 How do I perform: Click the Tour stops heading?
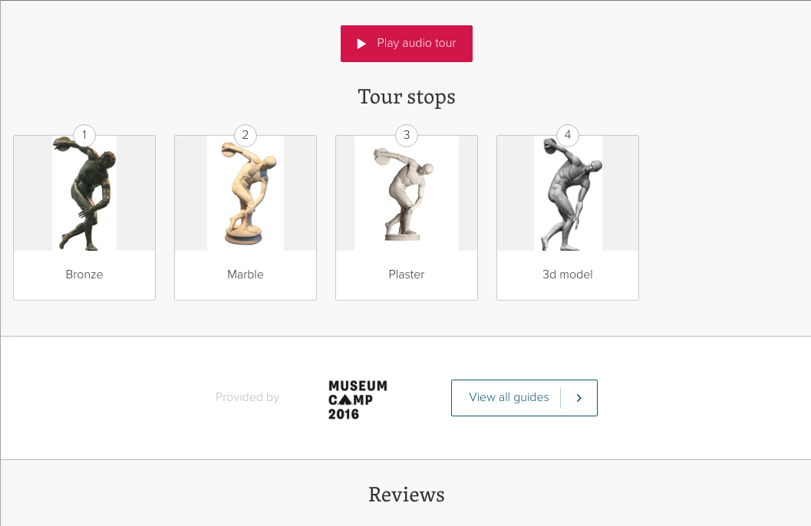coord(407,97)
